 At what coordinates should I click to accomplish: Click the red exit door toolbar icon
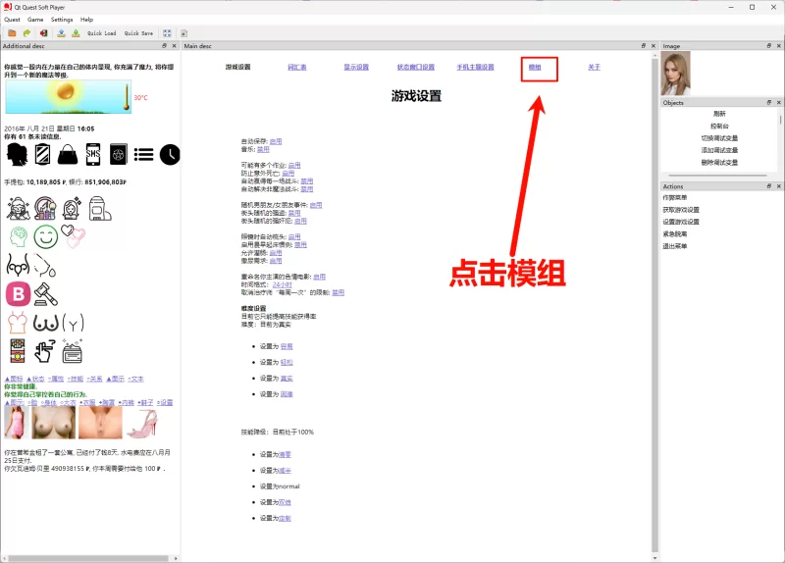[x=43, y=33]
